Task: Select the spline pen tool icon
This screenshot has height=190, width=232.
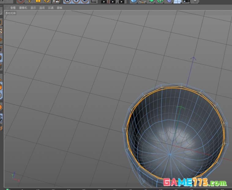Action: [x=142, y=1]
